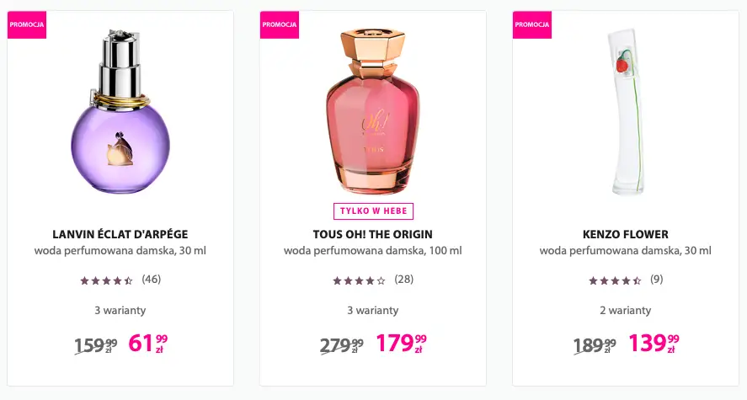The image size is (747, 400).
Task: Open the TOUS OH! THE ORIGIN product title
Action: click(372, 234)
